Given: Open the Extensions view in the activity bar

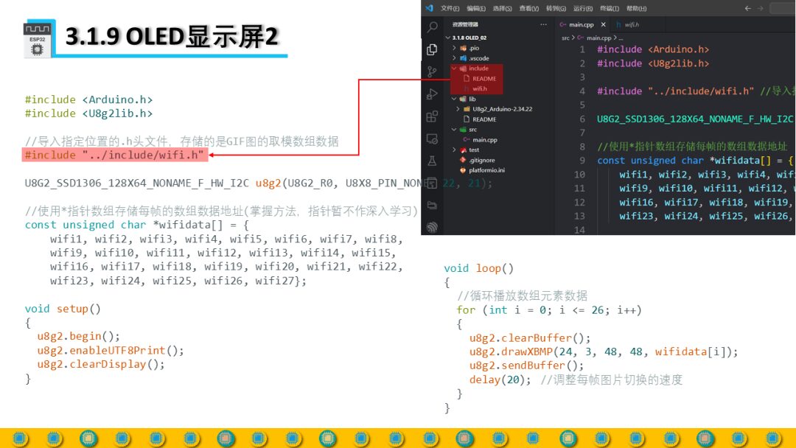Looking at the screenshot, I should click(432, 116).
